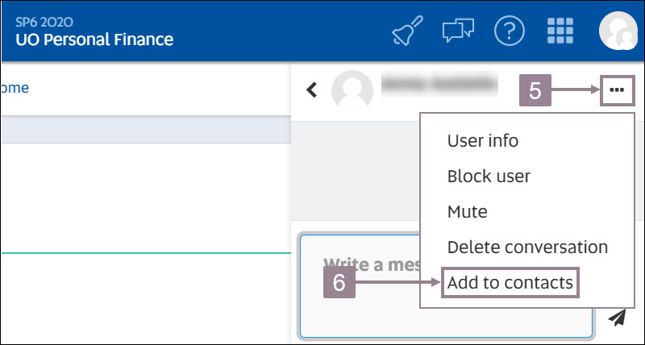
Task: Click the partially visible Home link
Action: [15, 88]
